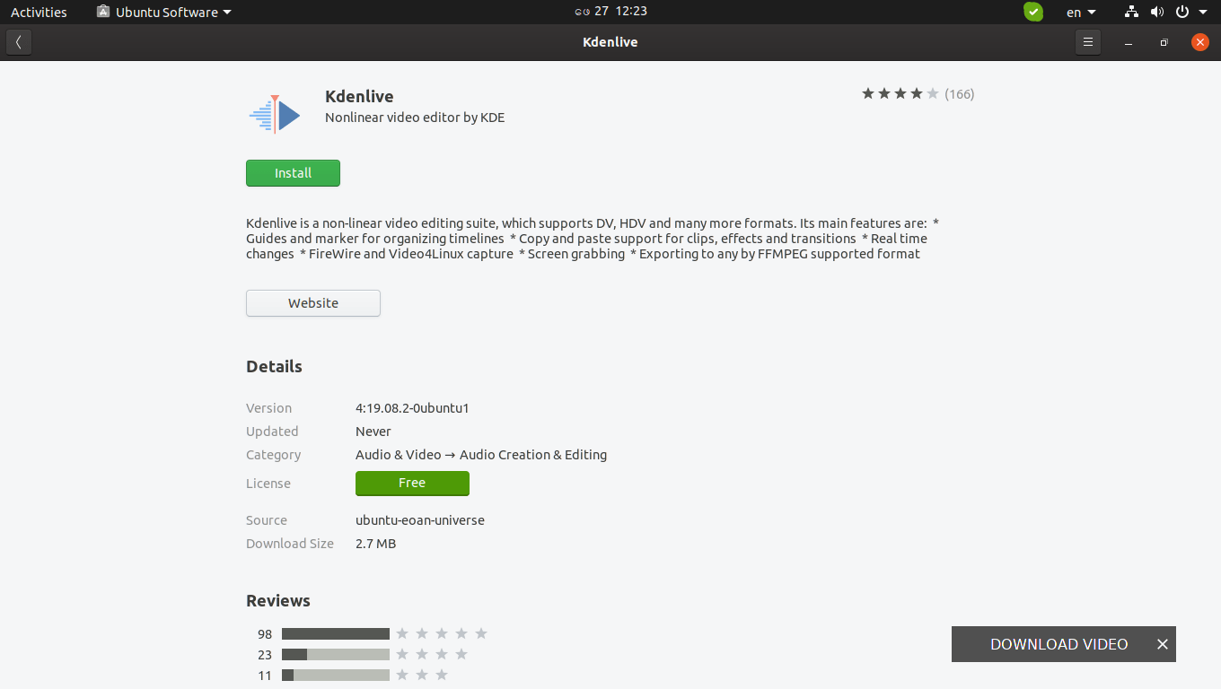Open the hamburger menu in header bar

coord(1087,42)
